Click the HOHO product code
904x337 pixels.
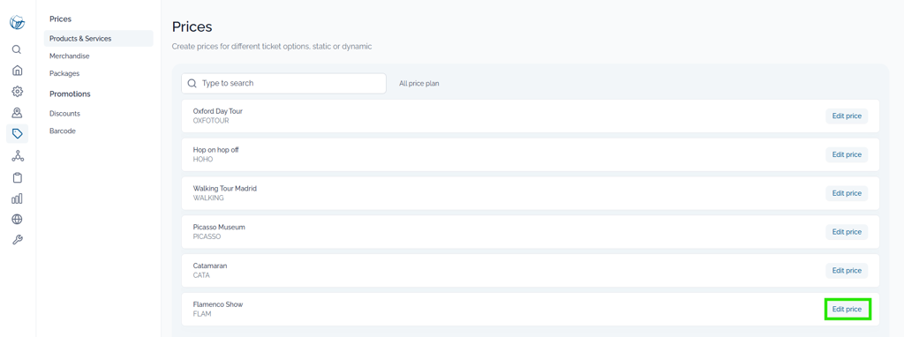coord(203,160)
